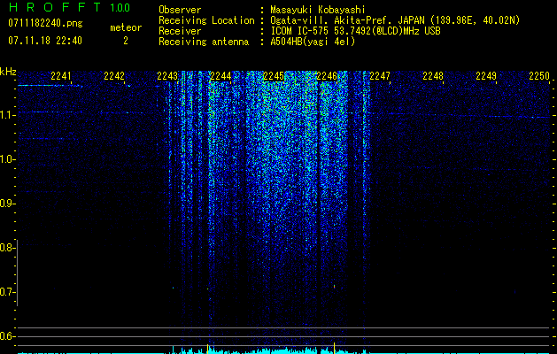Click the 1.1 frequency axis label

7,115
